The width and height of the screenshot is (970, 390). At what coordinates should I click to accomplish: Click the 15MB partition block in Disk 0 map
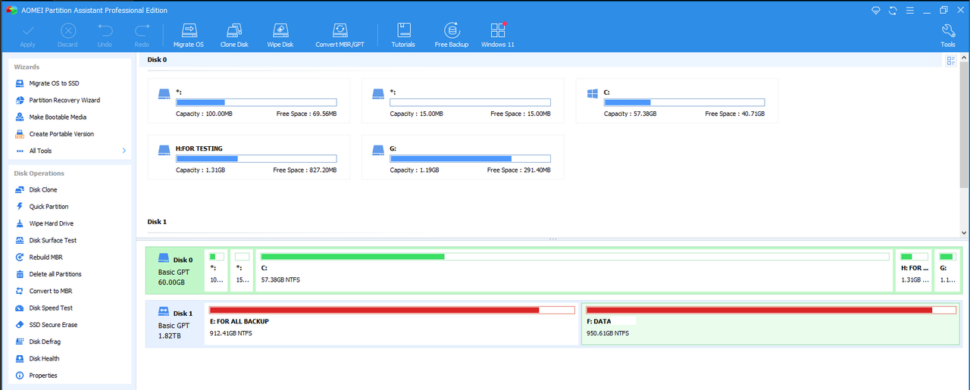coord(242,270)
